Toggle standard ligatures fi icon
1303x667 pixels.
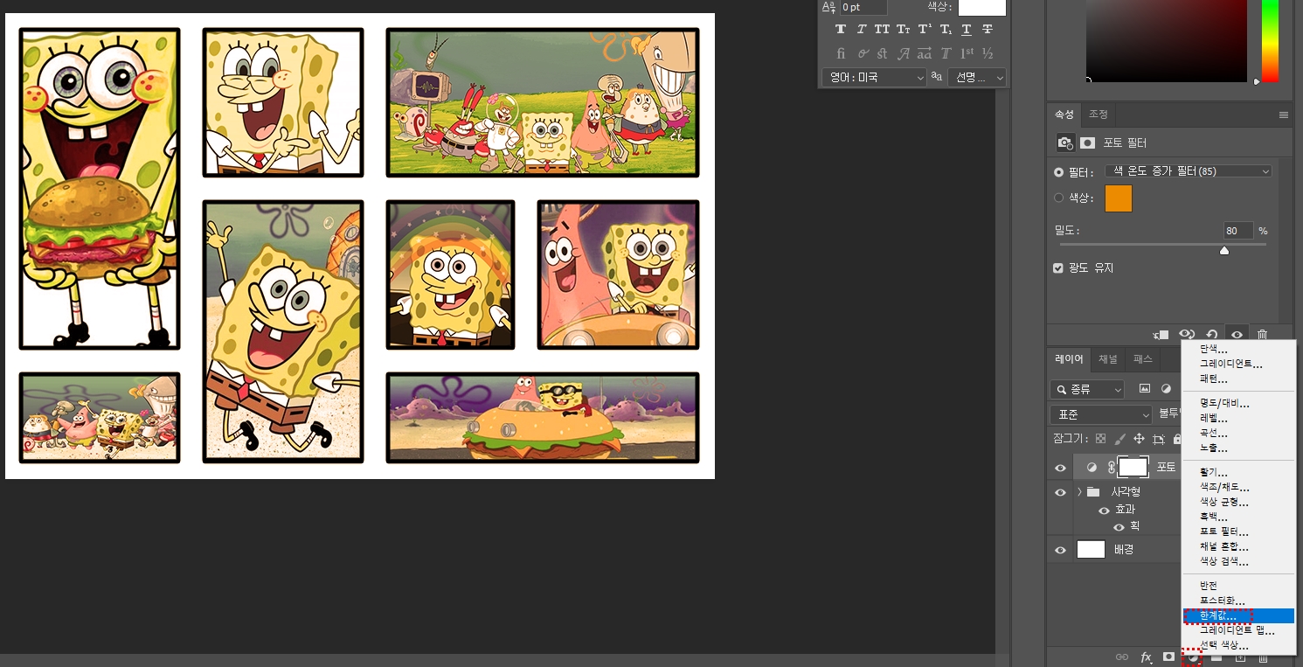(x=841, y=53)
